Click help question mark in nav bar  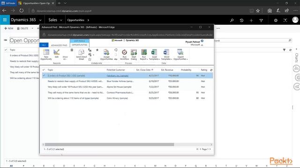[x=285, y=20]
